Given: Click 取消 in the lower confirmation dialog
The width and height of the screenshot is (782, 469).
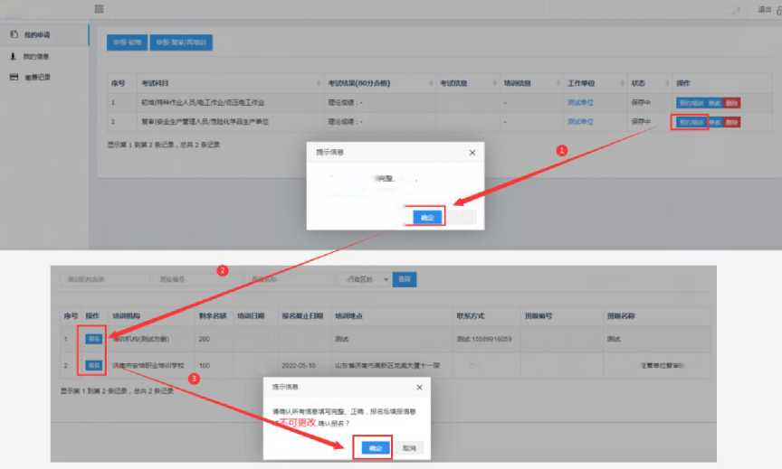Looking at the screenshot, I should tap(409, 448).
